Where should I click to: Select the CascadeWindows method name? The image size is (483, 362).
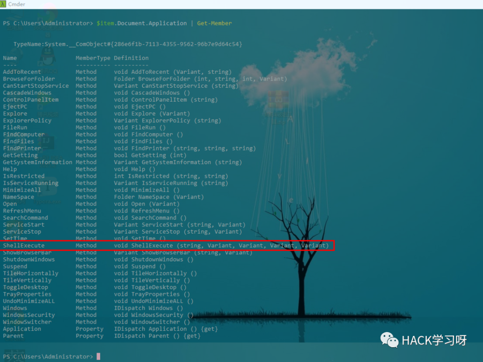[x=27, y=93]
